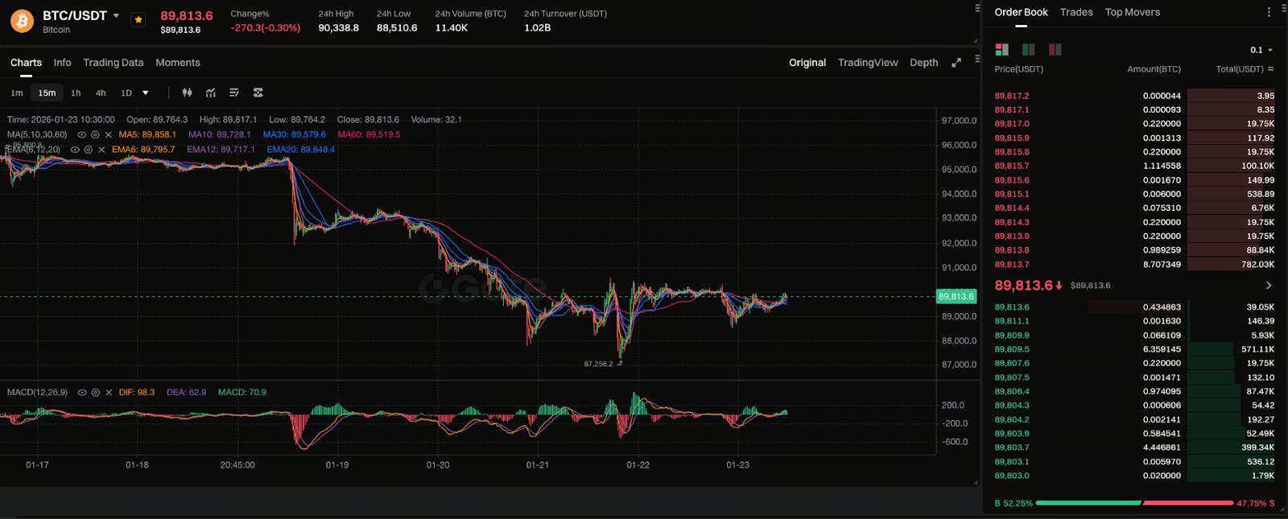The height and width of the screenshot is (519, 1288).
Task: Click the candlestick chart type icon
Action: coord(187,93)
